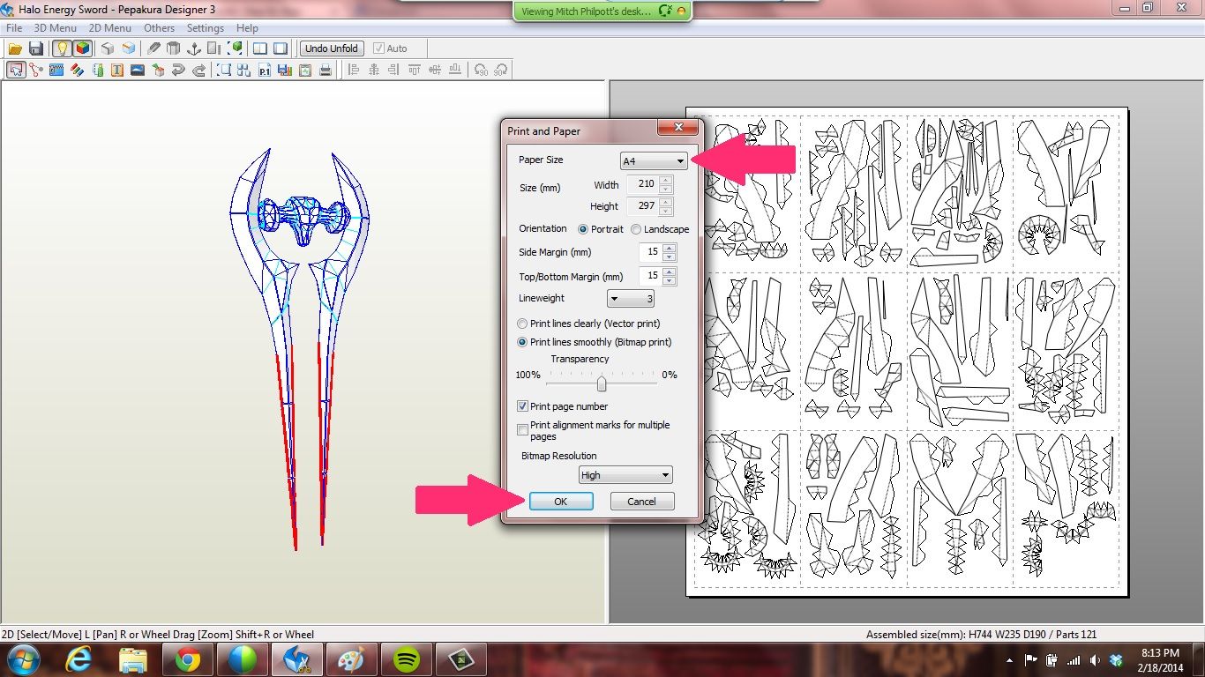Click the P.1 page number tool

(265, 69)
